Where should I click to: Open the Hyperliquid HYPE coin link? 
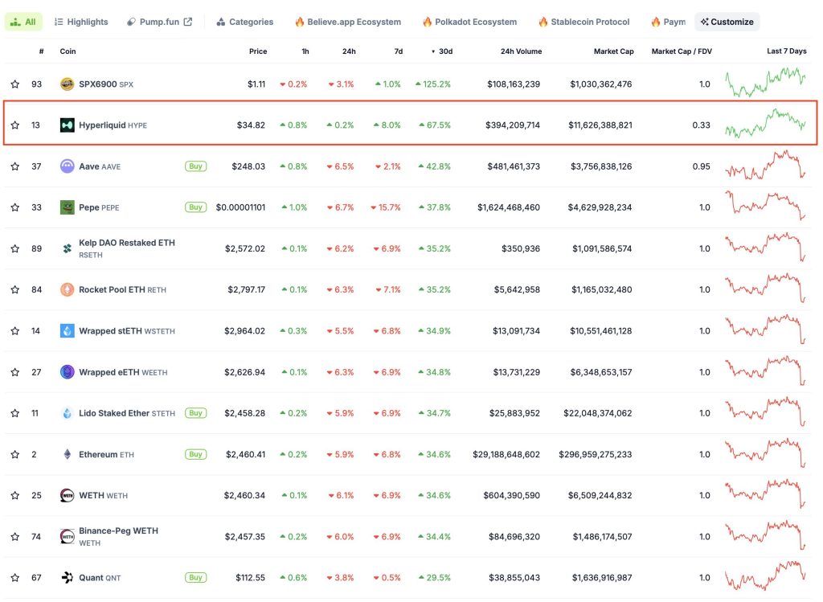click(113, 125)
